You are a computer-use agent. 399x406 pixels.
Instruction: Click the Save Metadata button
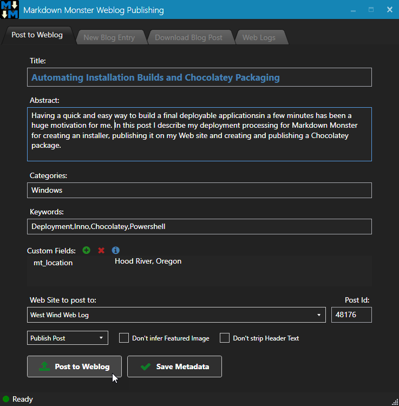pos(174,366)
